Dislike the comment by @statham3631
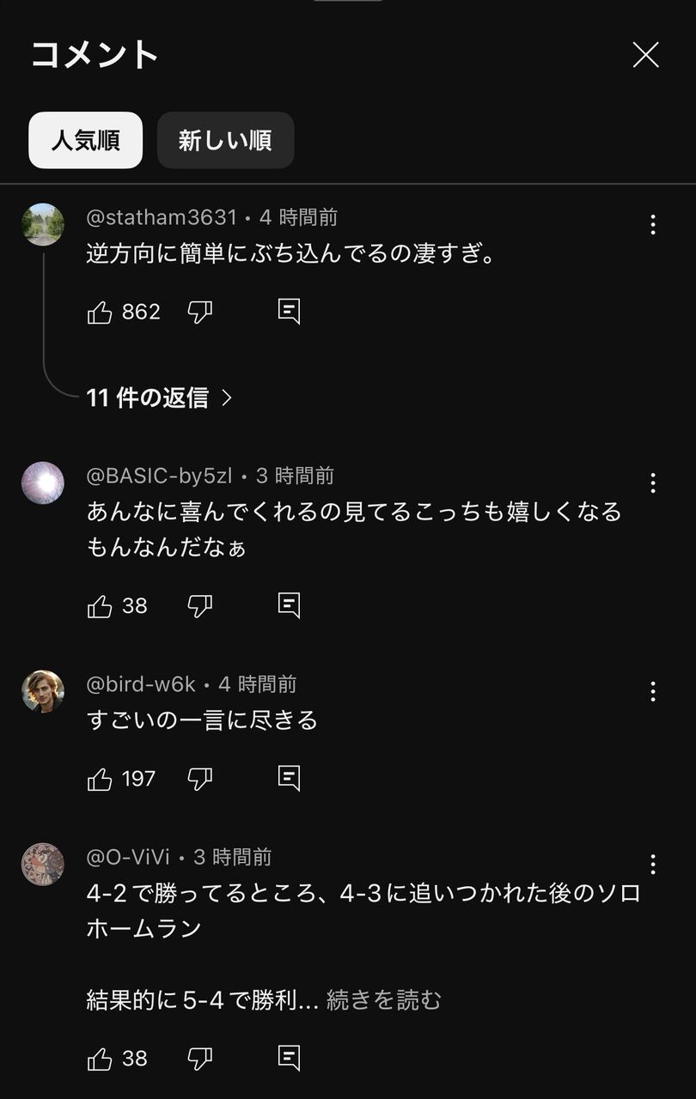The image size is (696, 1099). (x=199, y=312)
